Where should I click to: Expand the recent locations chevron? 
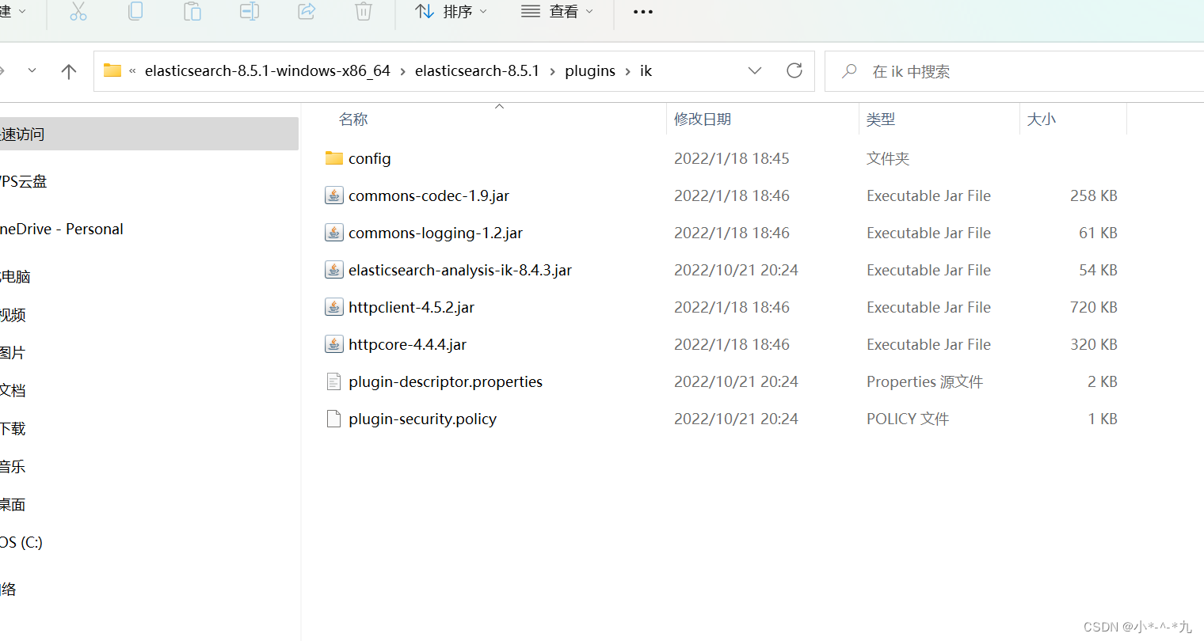tap(32, 70)
